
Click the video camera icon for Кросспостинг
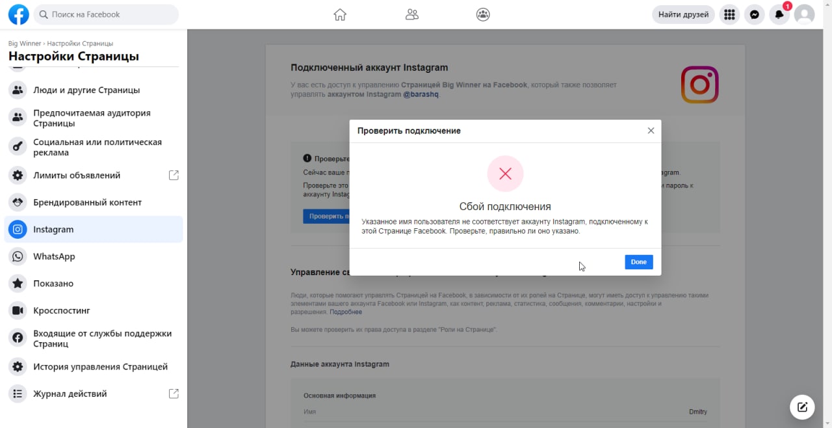click(18, 310)
